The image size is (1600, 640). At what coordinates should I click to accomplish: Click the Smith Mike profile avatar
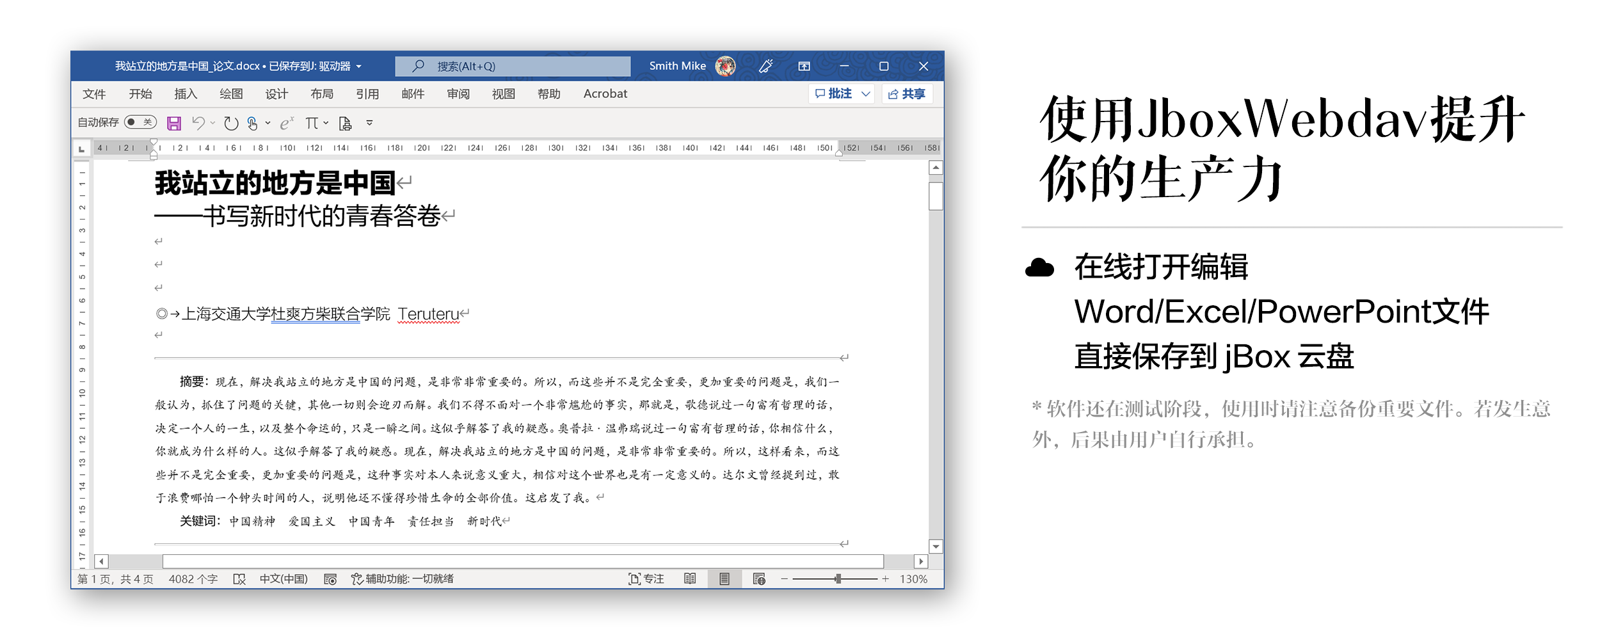[x=725, y=66]
